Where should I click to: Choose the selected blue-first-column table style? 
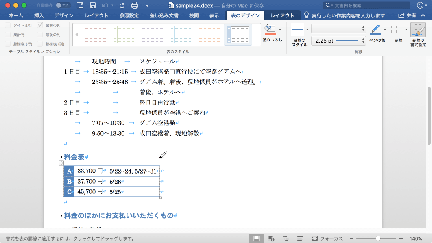(238, 35)
